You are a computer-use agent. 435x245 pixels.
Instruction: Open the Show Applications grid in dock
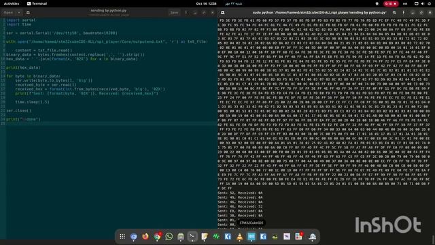(122, 236)
